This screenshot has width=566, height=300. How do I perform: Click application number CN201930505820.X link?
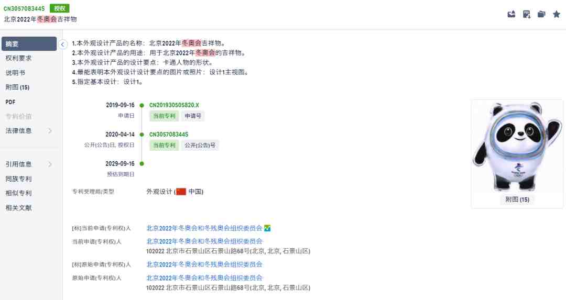(174, 105)
